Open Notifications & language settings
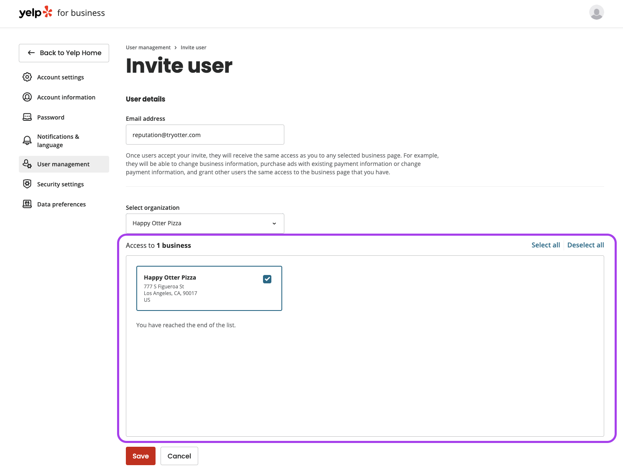Viewport: 623px width, 476px height. [64, 141]
